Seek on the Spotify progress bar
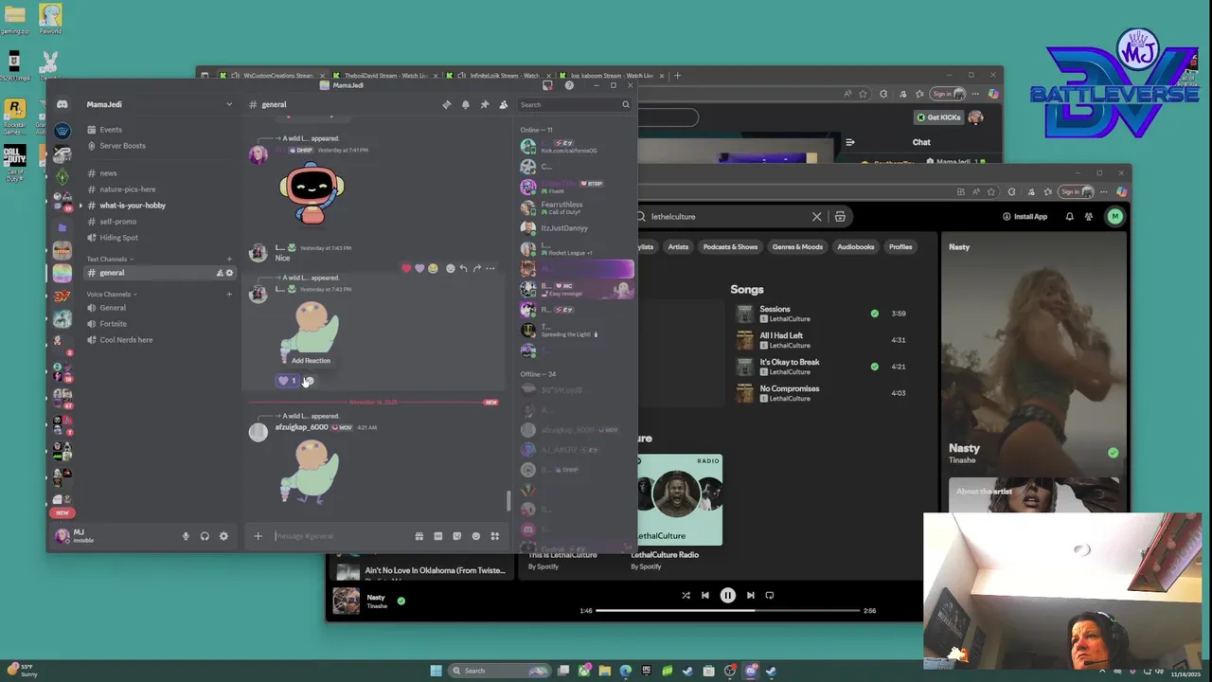1212x682 pixels. point(727,611)
